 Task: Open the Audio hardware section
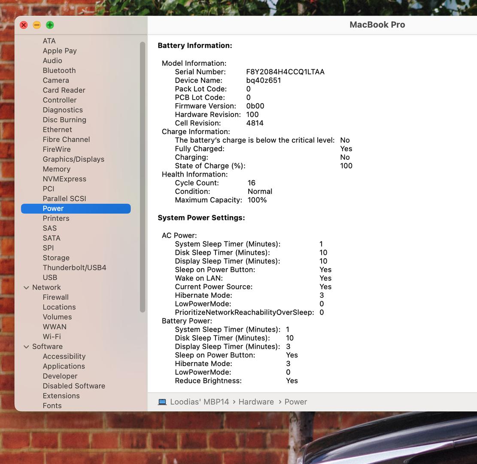[x=52, y=61]
